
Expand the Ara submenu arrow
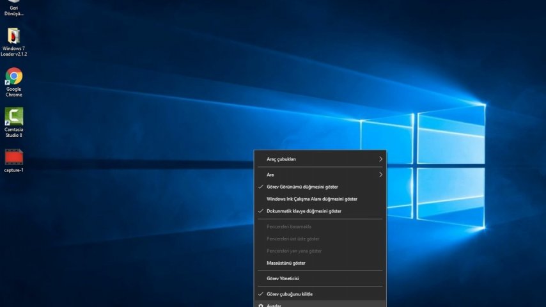(380, 175)
